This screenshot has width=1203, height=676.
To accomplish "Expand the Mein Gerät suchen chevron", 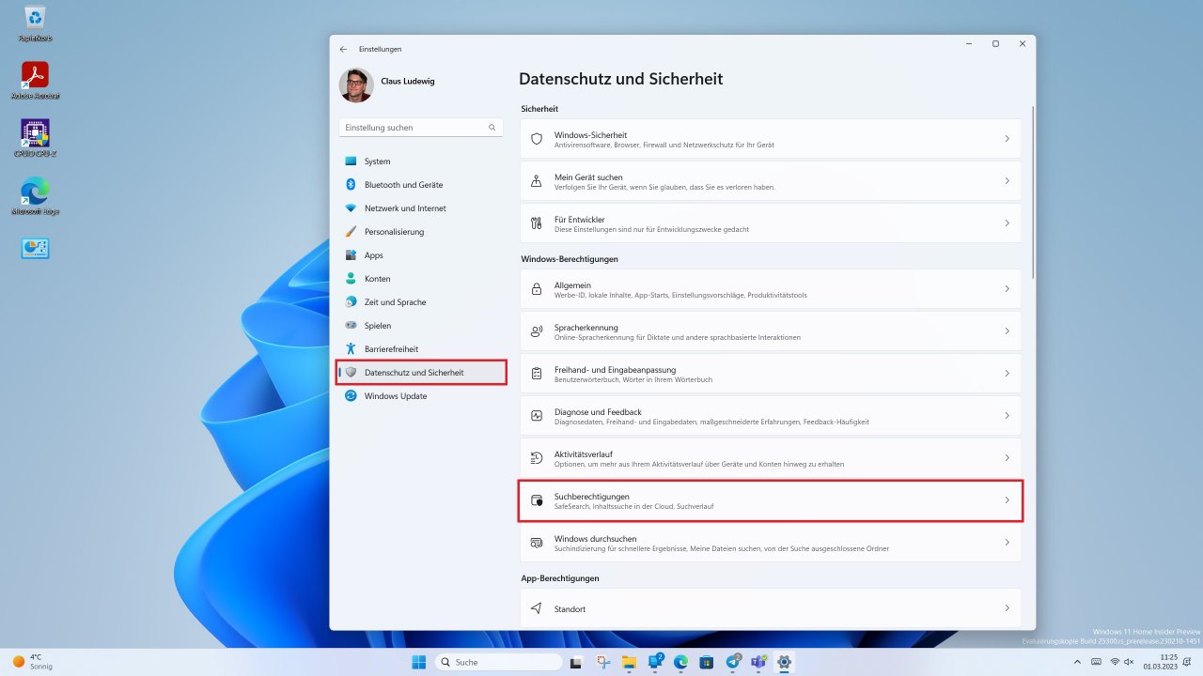I will 1007,181.
